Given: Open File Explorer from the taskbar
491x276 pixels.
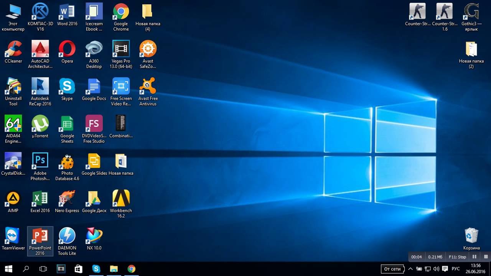Looking at the screenshot, I should point(114,269).
